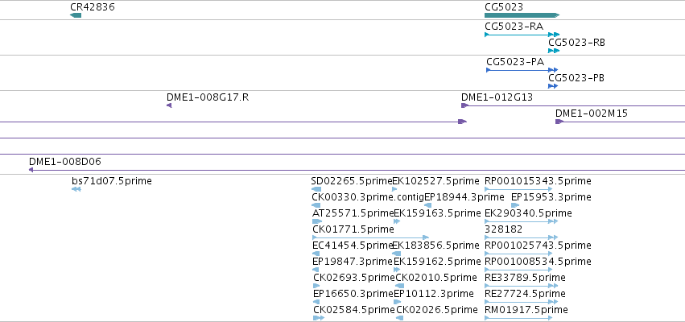This screenshot has width=685, height=322.
Task: Click the CG5023-PB protein arrows
Action: (x=553, y=86)
